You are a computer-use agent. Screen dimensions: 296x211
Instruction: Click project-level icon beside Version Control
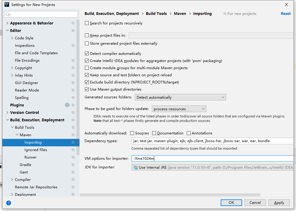(x=73, y=113)
